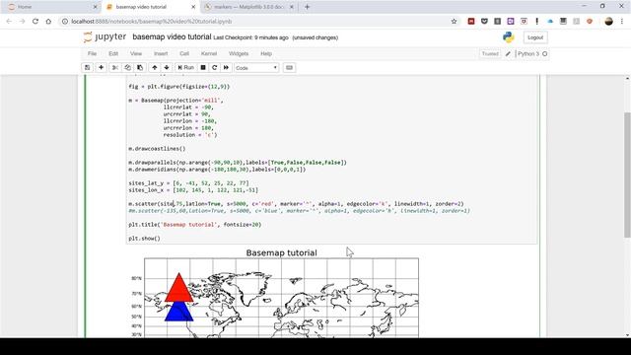
Task: Click the Python 3 kernel indicator circle
Action: [x=545, y=54]
